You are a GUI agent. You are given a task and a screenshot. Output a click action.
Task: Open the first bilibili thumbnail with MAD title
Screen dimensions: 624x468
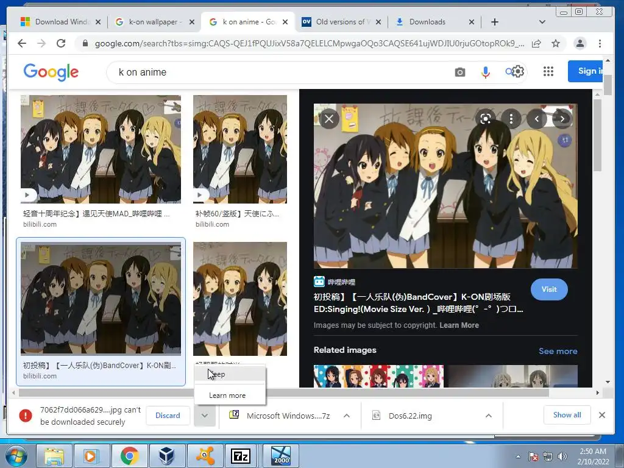coord(101,149)
